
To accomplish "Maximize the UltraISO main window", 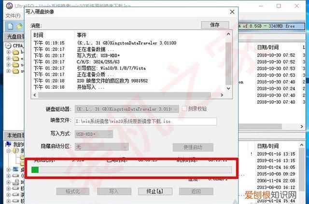I will [279, 6].
